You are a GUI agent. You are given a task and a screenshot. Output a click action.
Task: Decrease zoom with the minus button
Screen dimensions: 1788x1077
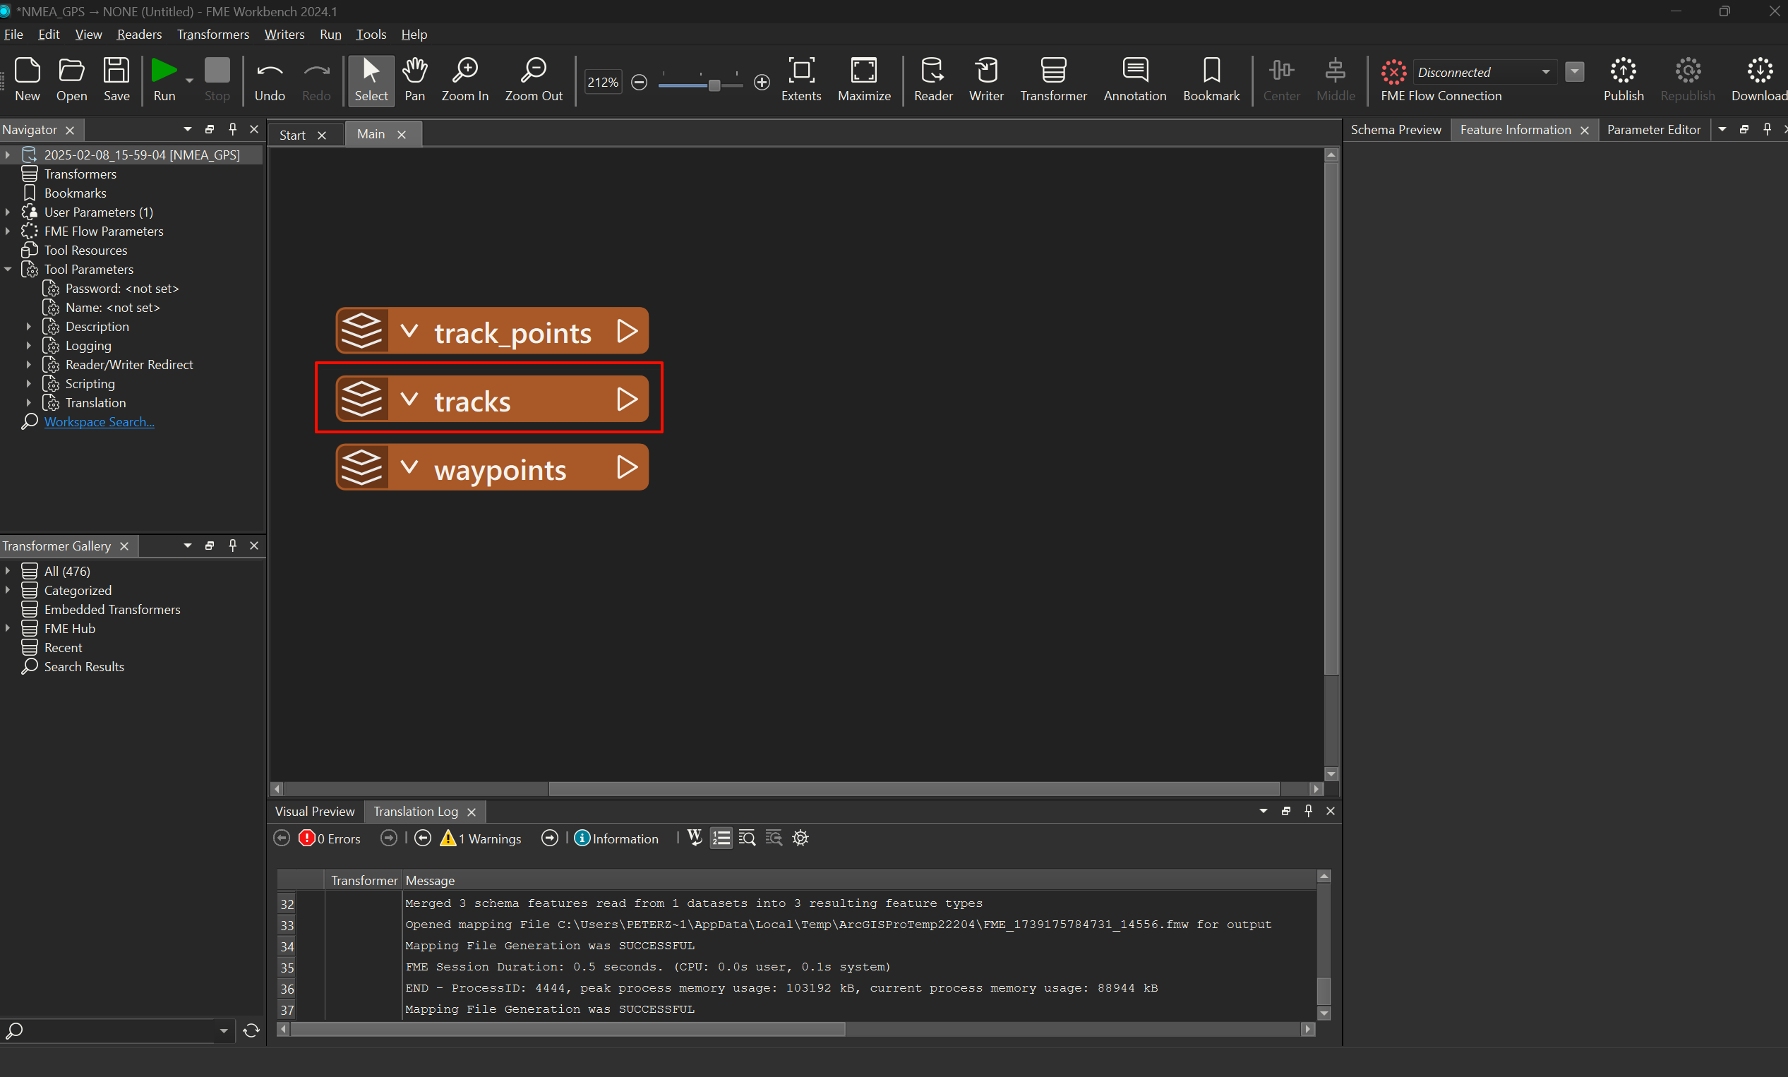[639, 82]
